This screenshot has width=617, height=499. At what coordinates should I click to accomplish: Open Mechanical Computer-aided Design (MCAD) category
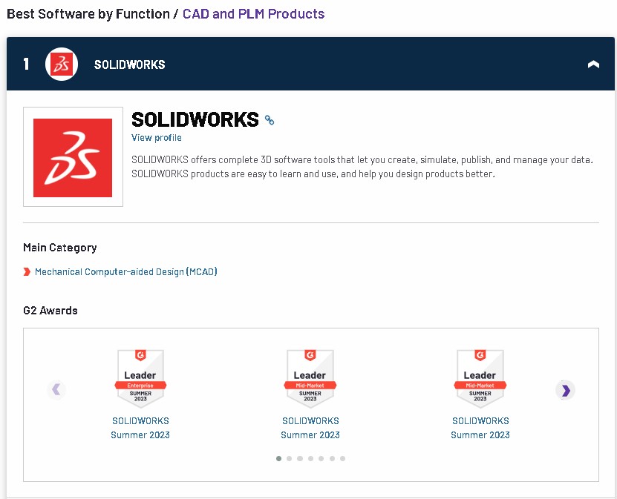[126, 272]
